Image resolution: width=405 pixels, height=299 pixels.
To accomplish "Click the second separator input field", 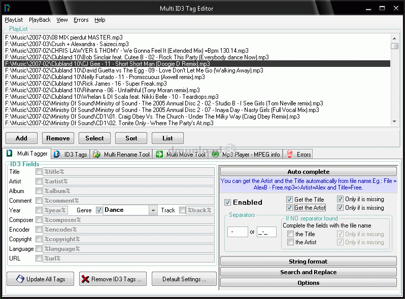I will [x=266, y=232].
